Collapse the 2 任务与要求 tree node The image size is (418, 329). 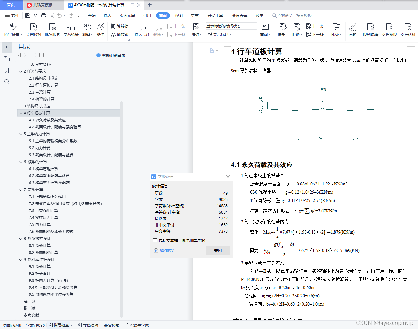pyautogui.click(x=21, y=71)
